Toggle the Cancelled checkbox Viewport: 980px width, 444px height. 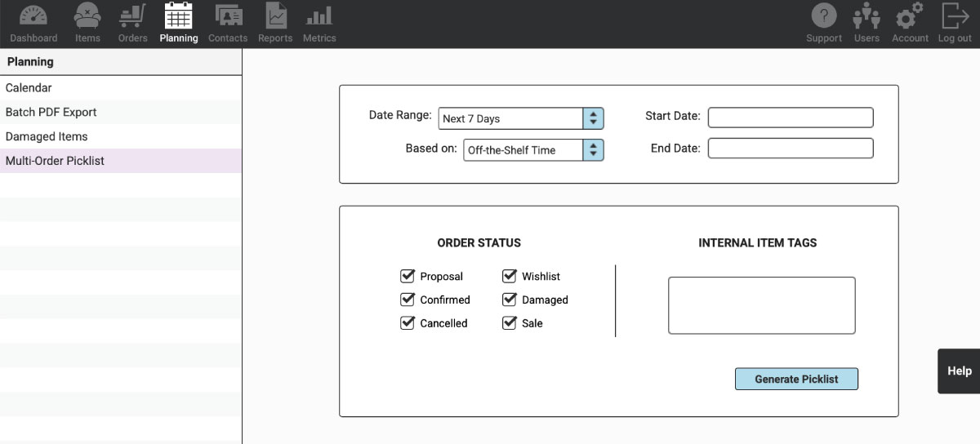point(408,322)
